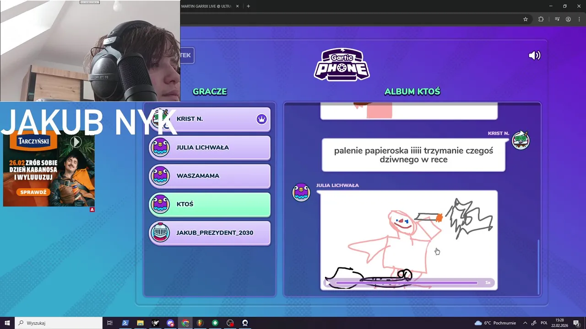Switch to Martin Garrix Live browser tab
Image resolution: width=586 pixels, height=329 pixels.
206,6
